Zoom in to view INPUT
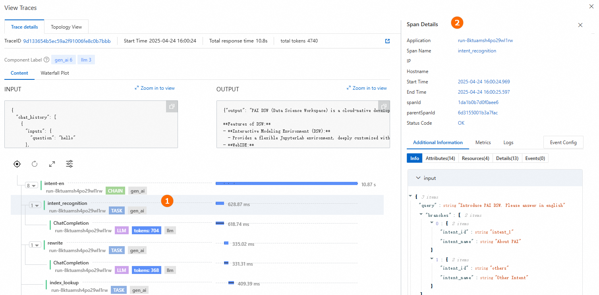Image resolution: width=599 pixels, height=295 pixels. 155,88
